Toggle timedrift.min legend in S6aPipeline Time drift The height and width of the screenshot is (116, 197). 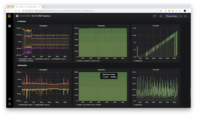tap(138, 105)
